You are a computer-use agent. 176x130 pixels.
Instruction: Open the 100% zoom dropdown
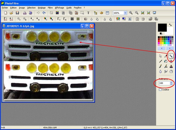pos(125,13)
